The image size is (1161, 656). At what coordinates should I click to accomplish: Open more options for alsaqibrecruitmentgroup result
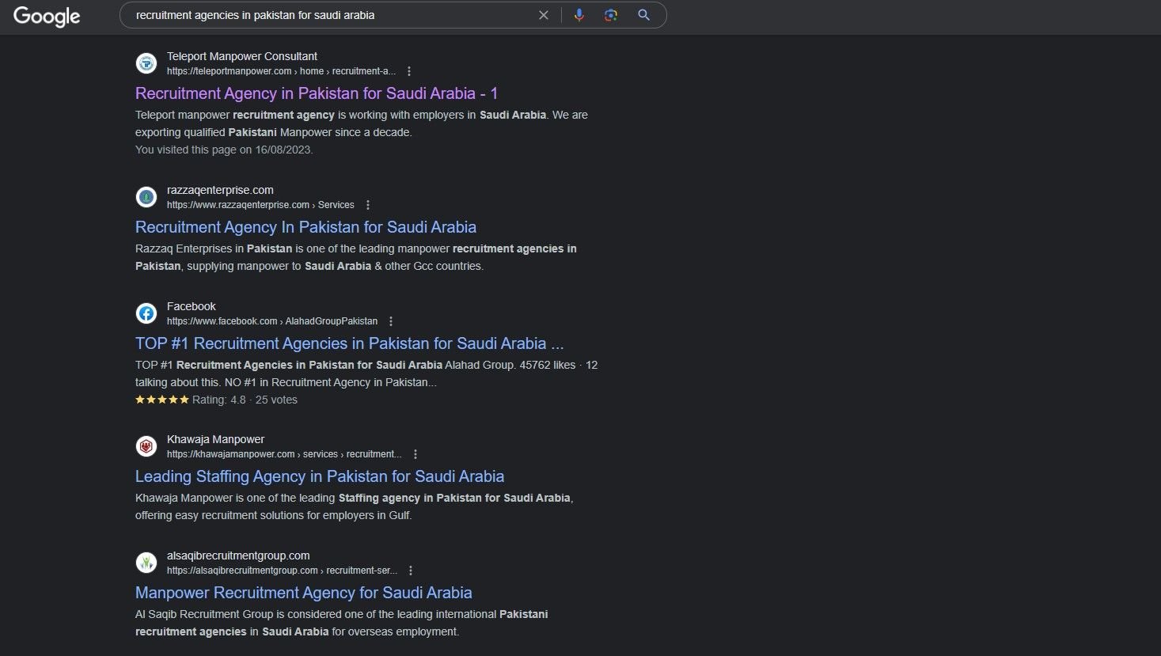coord(411,571)
